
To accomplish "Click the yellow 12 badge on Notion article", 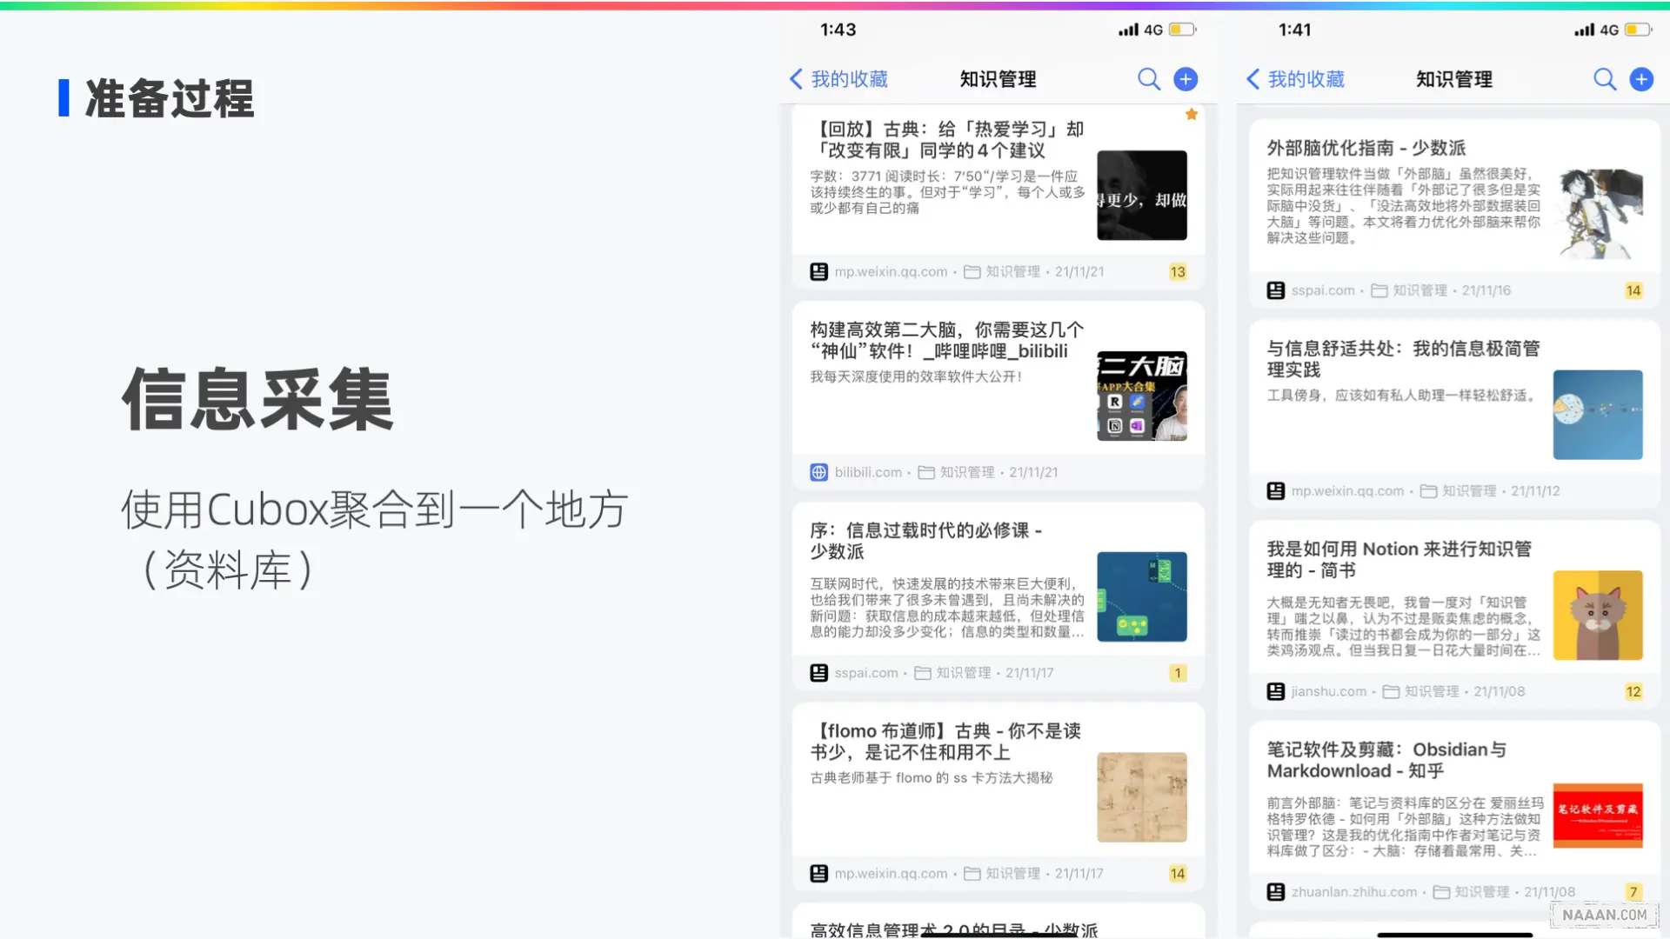I will click(x=1633, y=692).
